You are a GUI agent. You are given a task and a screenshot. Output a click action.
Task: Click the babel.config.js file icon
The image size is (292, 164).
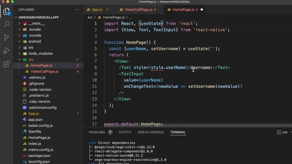[x=25, y=126]
